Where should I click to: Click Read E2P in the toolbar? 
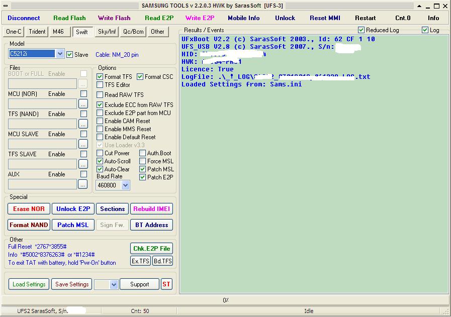pos(159,18)
